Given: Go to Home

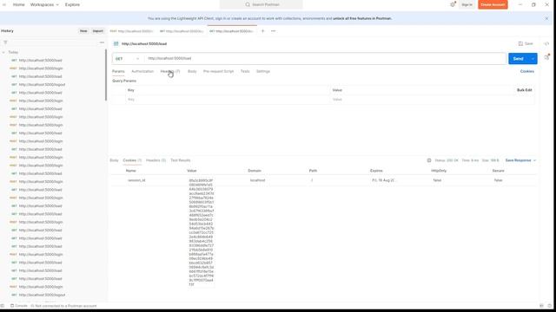Looking at the screenshot, I should (x=19, y=4).
